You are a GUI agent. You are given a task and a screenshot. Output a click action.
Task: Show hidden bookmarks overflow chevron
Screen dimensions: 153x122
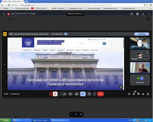pos(151,8)
